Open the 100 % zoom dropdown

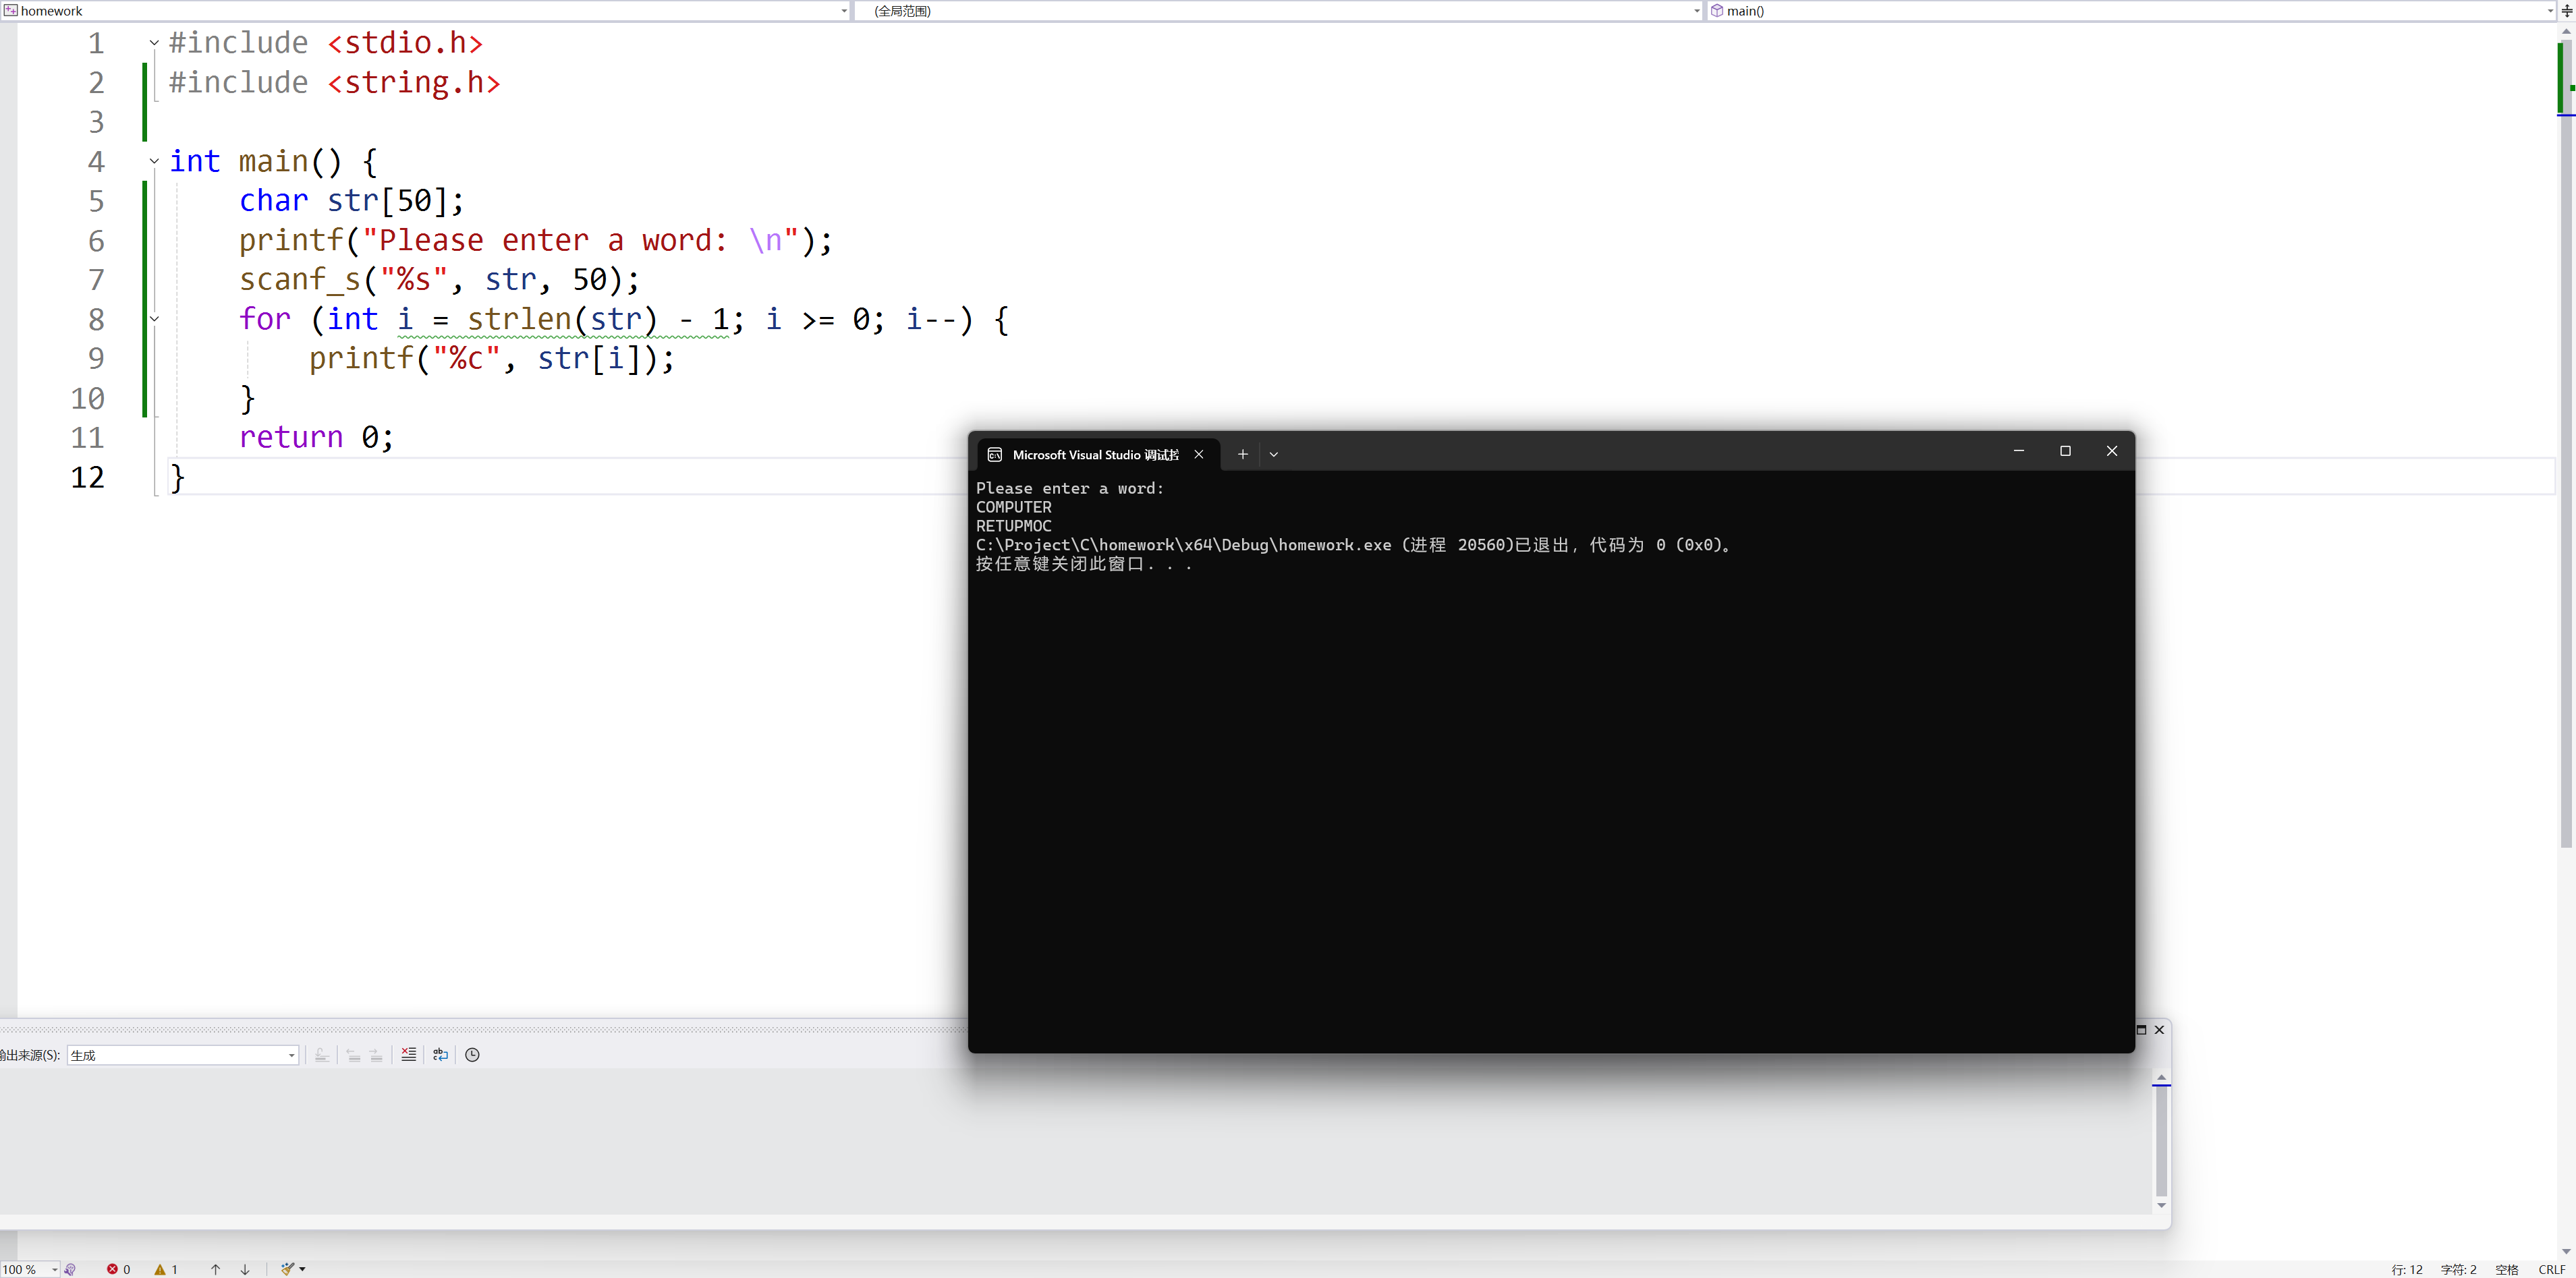click(55, 1269)
